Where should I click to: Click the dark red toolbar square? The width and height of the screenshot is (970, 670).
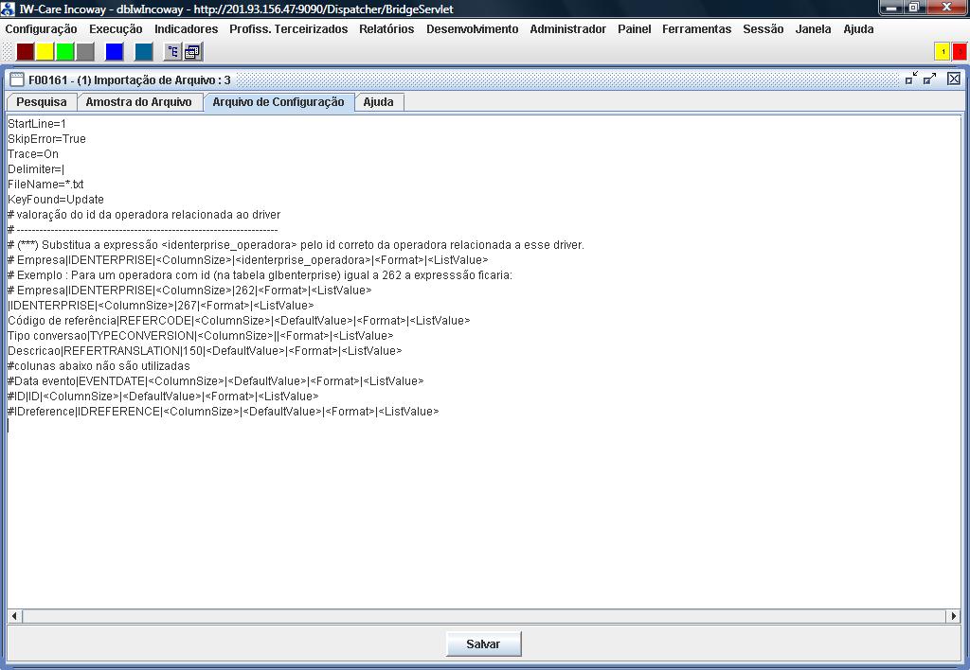26,51
